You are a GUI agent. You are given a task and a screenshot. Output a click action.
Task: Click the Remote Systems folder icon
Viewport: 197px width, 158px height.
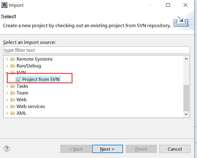tap(13, 59)
